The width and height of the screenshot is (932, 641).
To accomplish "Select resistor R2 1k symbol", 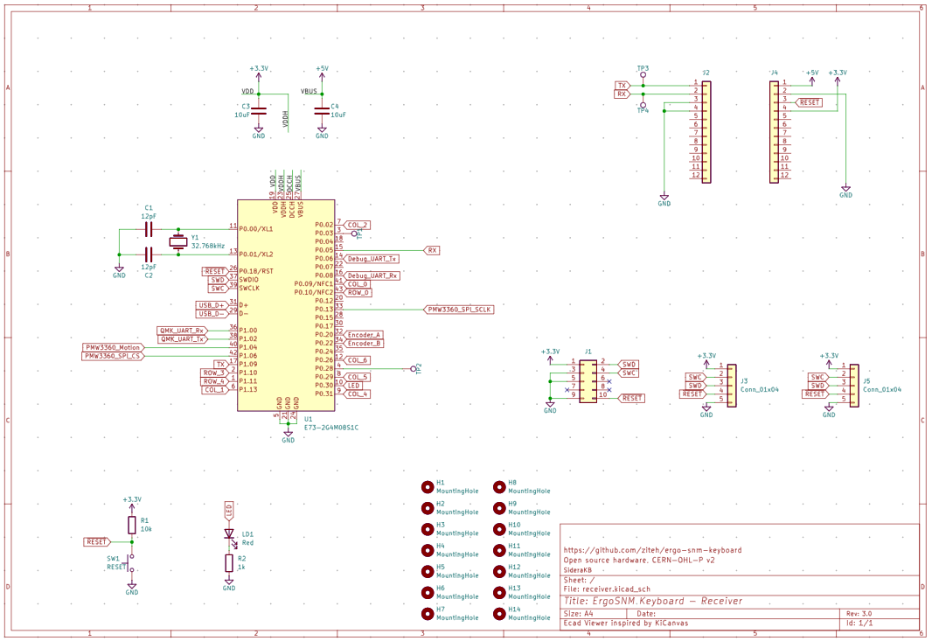I will (x=229, y=563).
